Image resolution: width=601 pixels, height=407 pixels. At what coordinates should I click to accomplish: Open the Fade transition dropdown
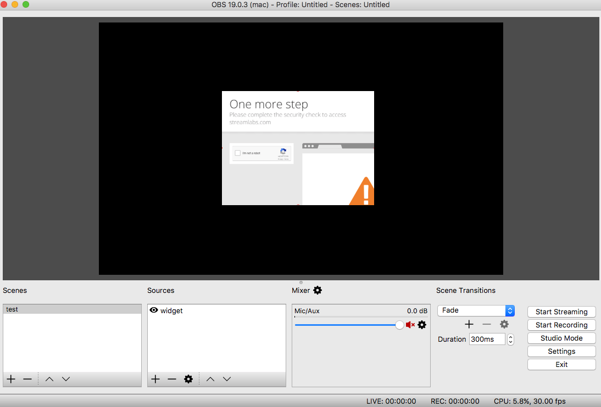tap(476, 310)
